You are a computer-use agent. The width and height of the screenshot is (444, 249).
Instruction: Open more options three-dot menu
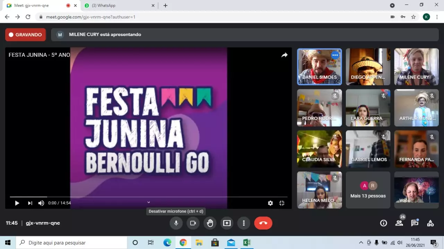pos(244,223)
